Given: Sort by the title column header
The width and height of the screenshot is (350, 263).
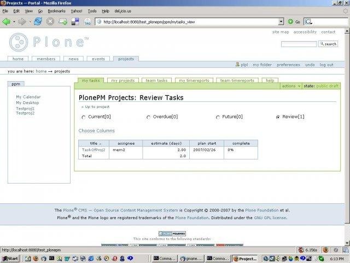Looking at the screenshot, I should (94, 144).
